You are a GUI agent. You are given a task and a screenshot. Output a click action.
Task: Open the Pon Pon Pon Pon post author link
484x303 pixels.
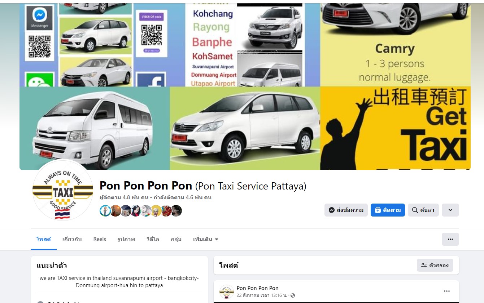click(x=258, y=288)
